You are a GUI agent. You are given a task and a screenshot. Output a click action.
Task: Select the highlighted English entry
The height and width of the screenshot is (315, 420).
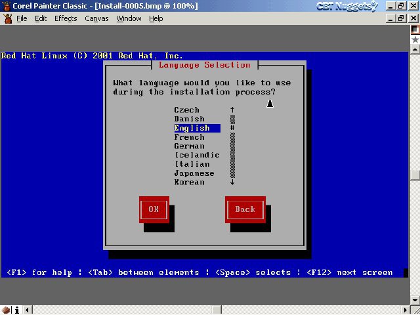click(x=197, y=128)
